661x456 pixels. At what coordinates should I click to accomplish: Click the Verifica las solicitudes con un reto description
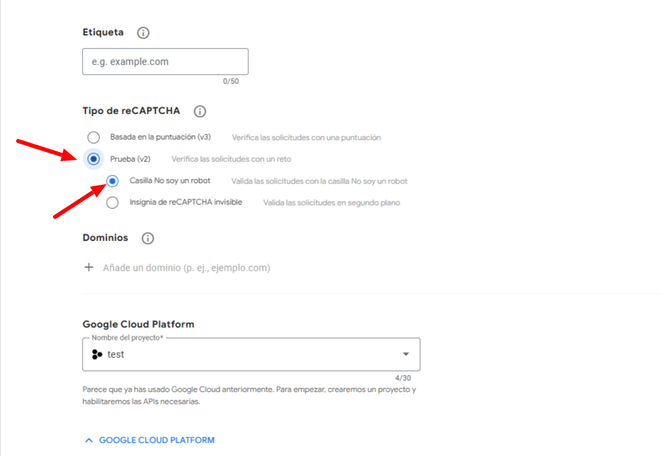[232, 159]
